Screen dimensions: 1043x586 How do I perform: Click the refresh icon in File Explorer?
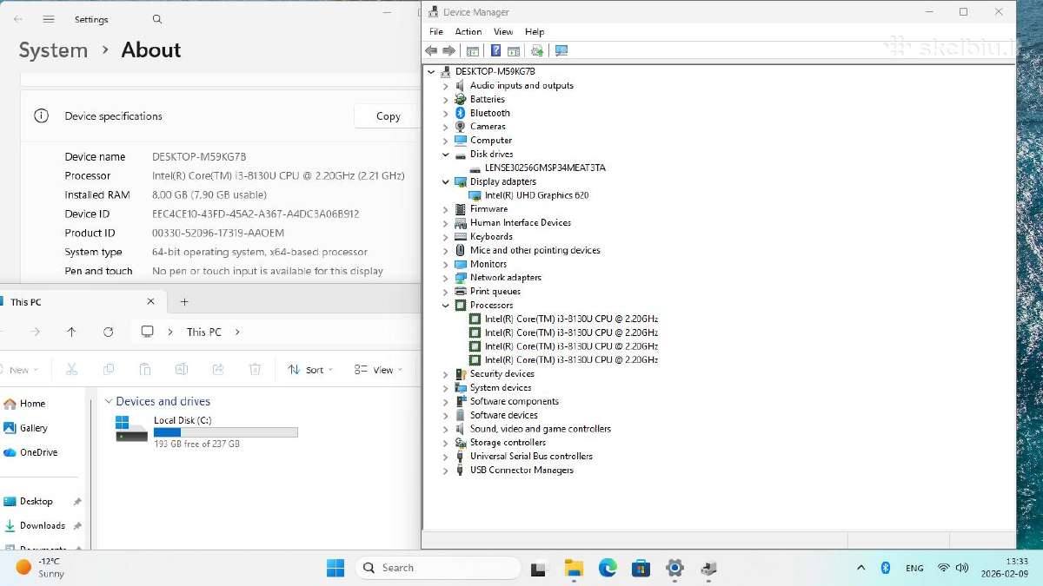pyautogui.click(x=108, y=332)
